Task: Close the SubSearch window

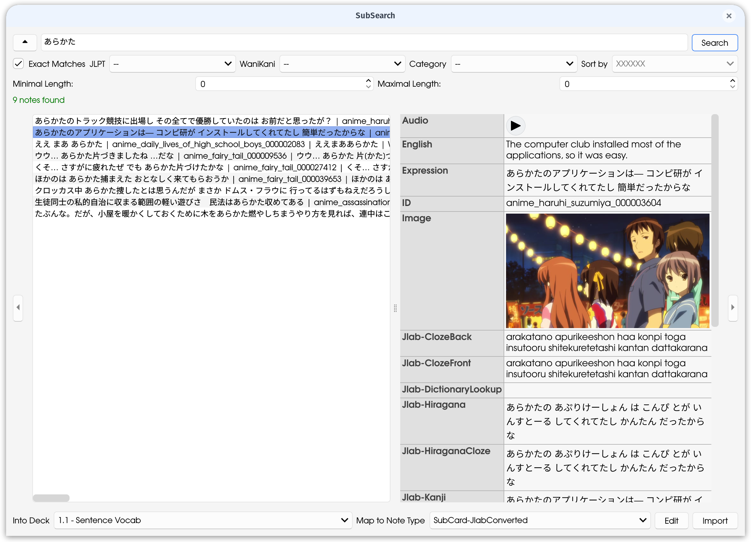Action: 728,16
